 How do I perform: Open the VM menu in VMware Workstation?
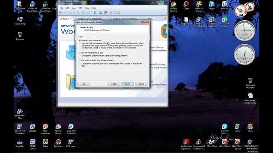coord(80,8)
